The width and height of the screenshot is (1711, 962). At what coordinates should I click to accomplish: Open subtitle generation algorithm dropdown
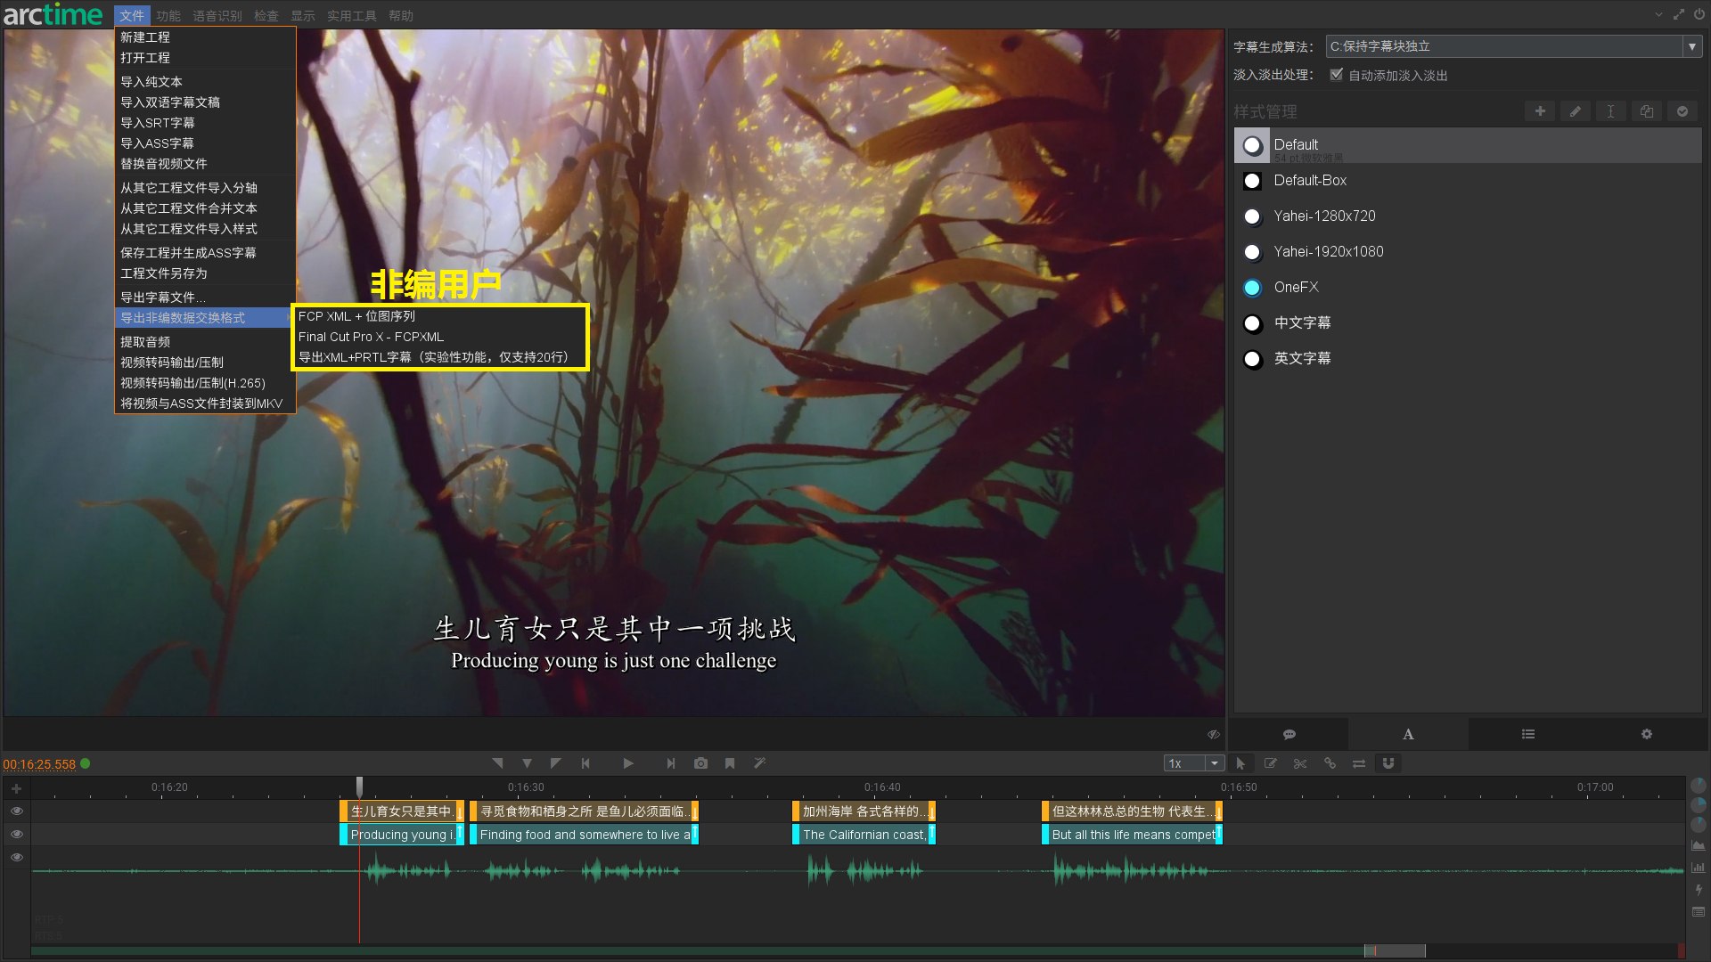click(x=1691, y=46)
